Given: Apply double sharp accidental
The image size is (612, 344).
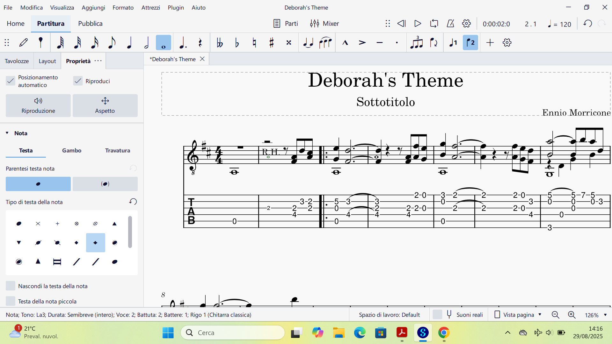Looking at the screenshot, I should (x=289, y=42).
